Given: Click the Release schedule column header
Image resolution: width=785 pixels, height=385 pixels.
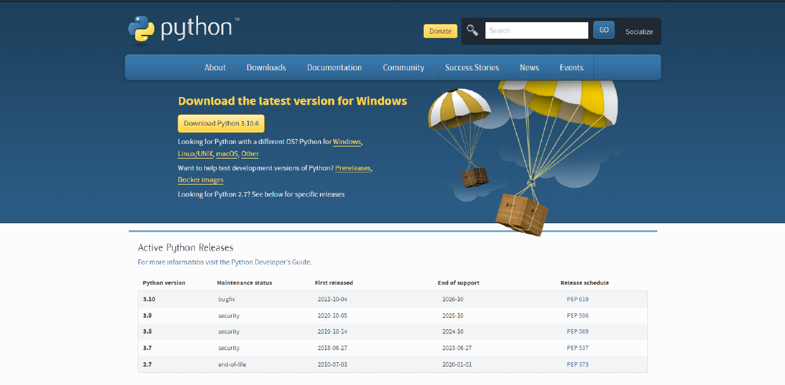Looking at the screenshot, I should click(584, 283).
